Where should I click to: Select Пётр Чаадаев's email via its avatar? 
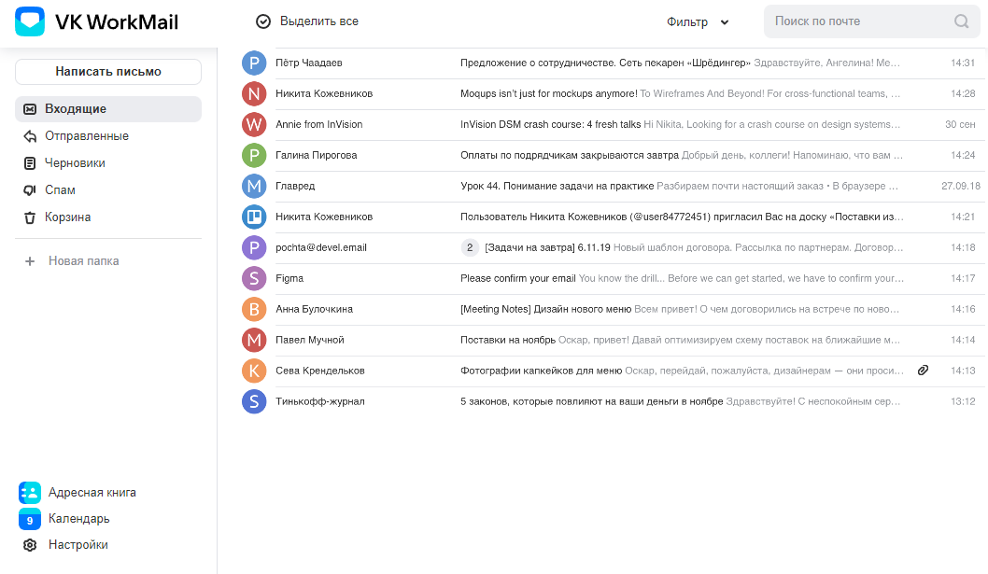tap(254, 63)
